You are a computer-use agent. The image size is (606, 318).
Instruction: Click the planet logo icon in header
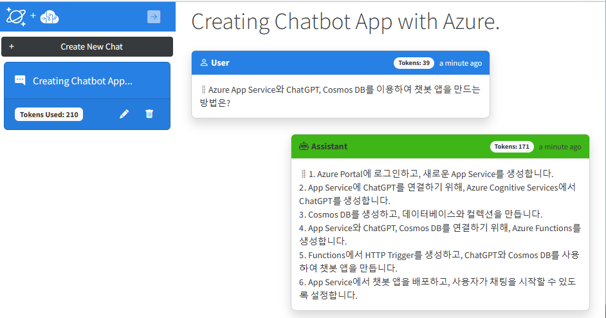click(x=16, y=17)
